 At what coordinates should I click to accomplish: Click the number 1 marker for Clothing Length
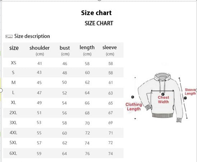133,97
